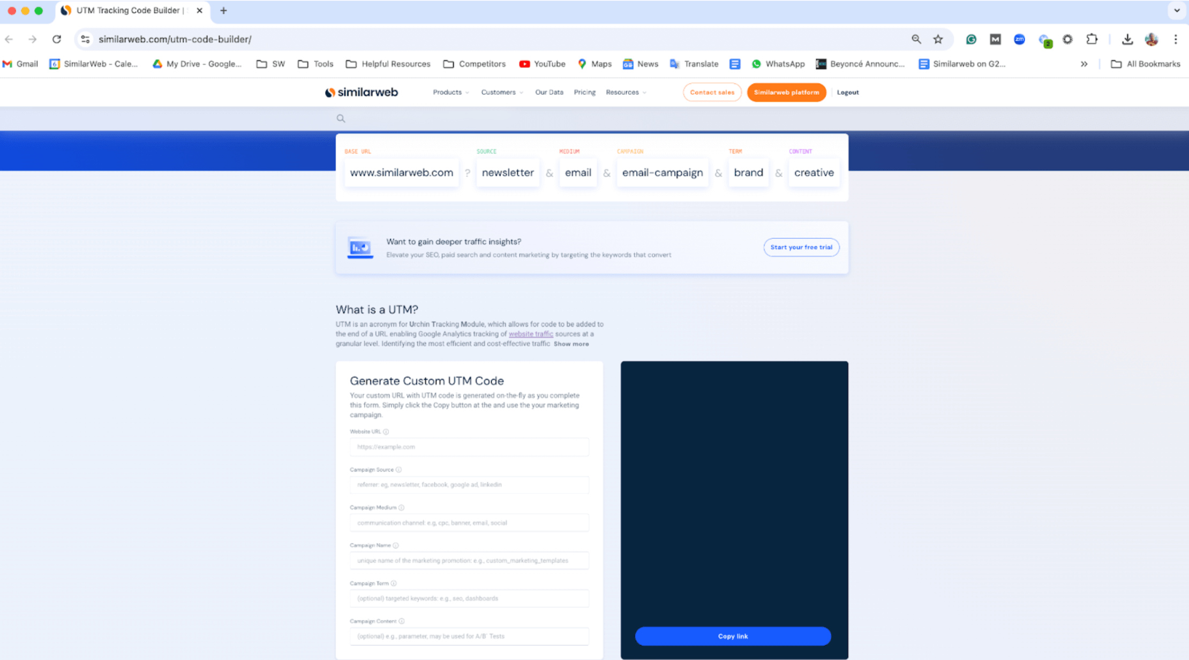
Task: Open the Downloads icon in toolbar
Action: (1127, 39)
